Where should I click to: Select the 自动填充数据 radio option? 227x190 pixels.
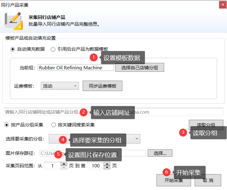pyautogui.click(x=13, y=49)
